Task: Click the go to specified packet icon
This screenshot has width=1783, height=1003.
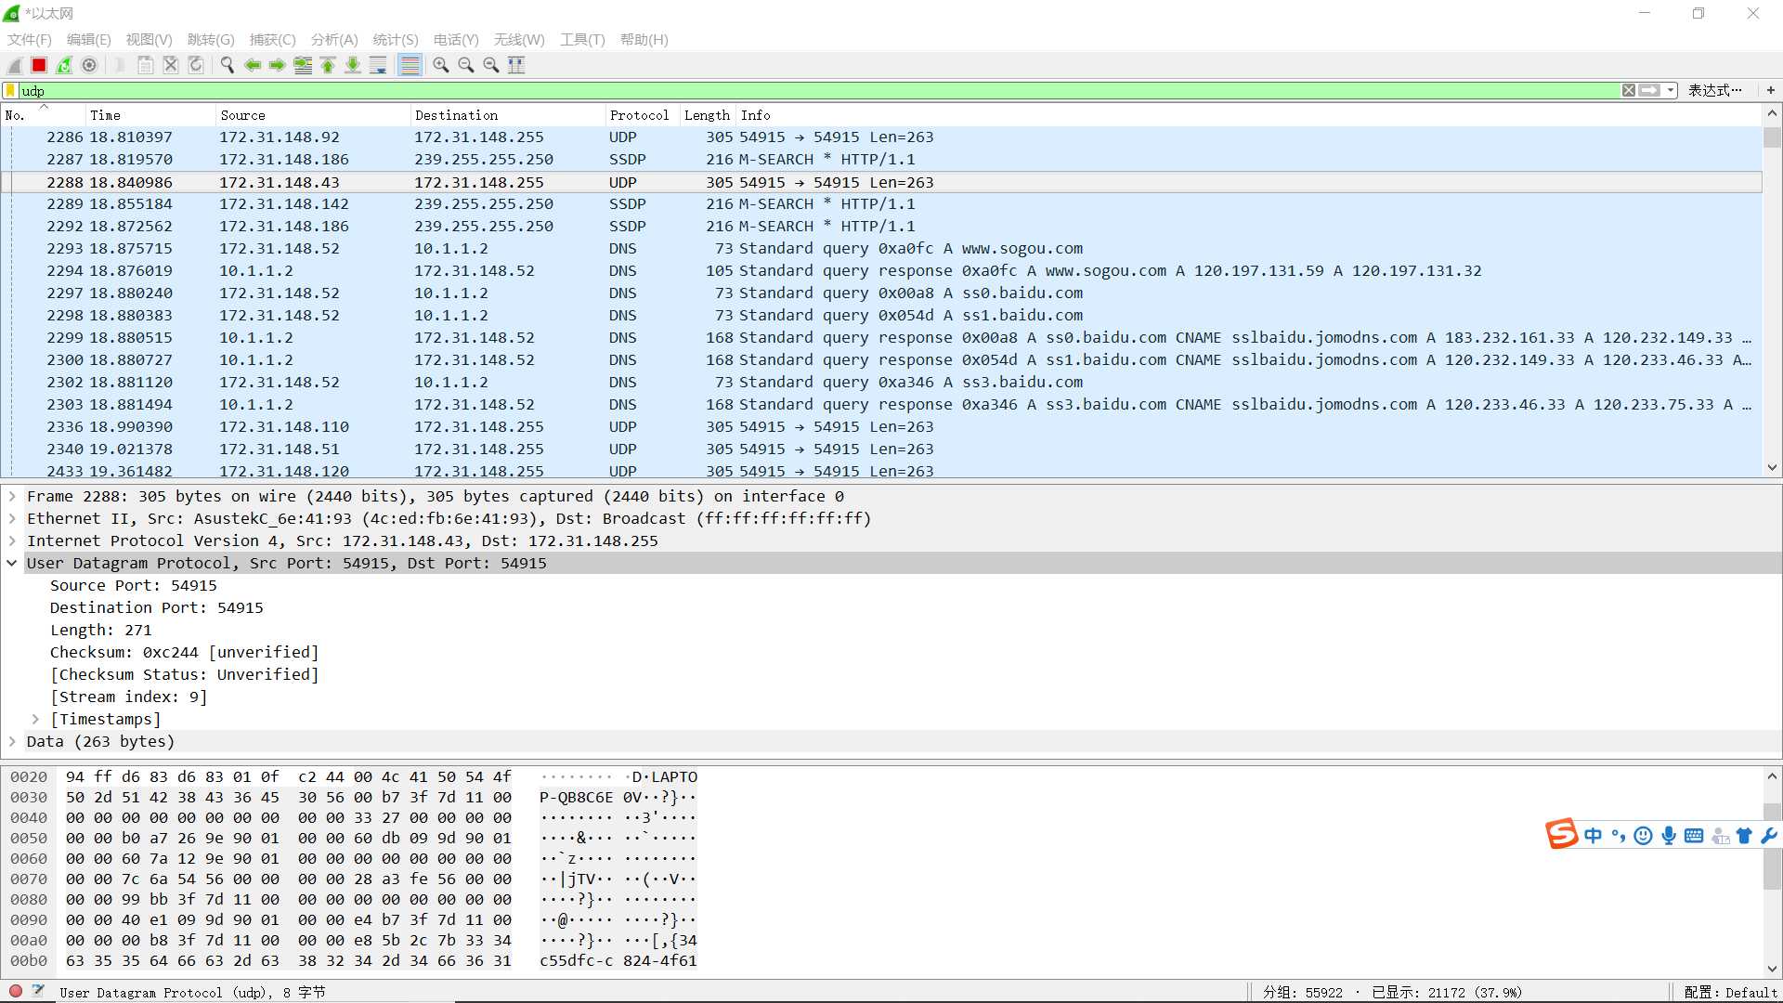Action: pyautogui.click(x=303, y=65)
